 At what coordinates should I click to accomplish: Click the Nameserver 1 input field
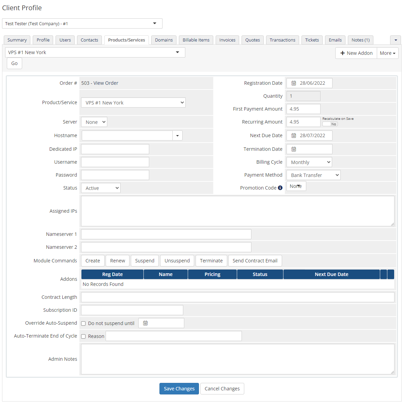(x=166, y=234)
